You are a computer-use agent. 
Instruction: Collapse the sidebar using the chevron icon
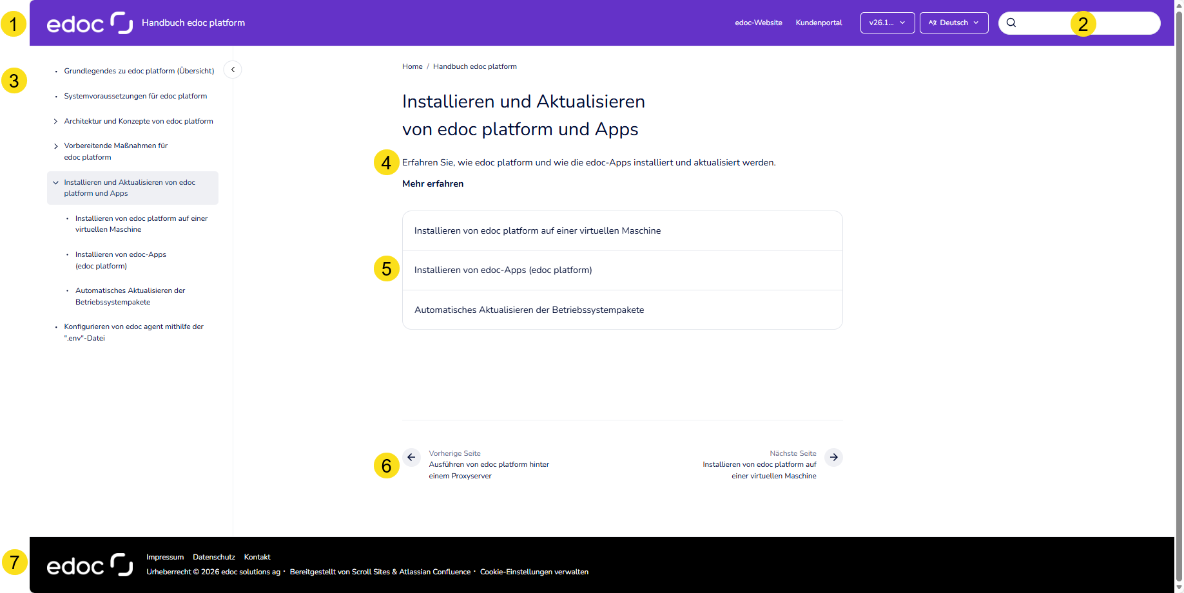pyautogui.click(x=232, y=69)
